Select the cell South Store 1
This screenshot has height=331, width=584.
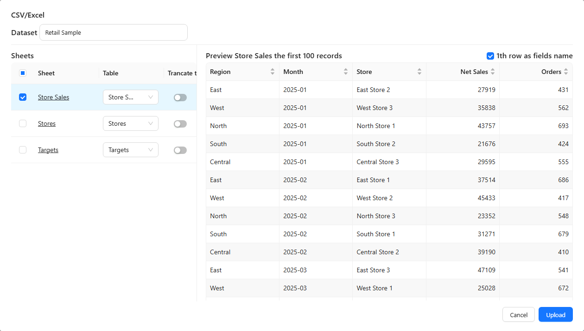click(x=389, y=234)
